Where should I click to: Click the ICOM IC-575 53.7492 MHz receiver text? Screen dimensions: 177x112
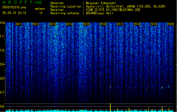point(113,10)
